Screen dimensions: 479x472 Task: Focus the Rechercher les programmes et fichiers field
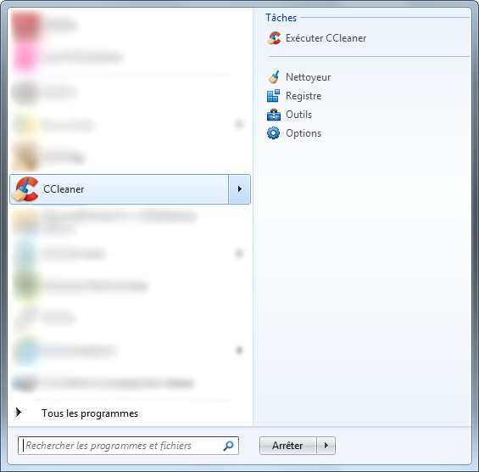(128, 446)
